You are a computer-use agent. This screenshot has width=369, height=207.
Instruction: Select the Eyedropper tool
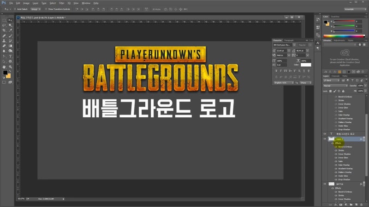coord(10,30)
